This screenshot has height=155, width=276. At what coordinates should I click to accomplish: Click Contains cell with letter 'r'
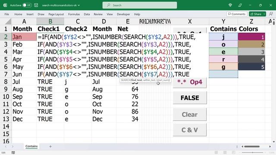click(x=223, y=59)
